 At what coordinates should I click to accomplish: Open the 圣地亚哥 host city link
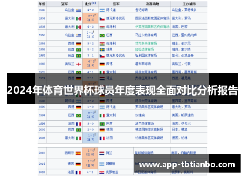pos(187,55)
